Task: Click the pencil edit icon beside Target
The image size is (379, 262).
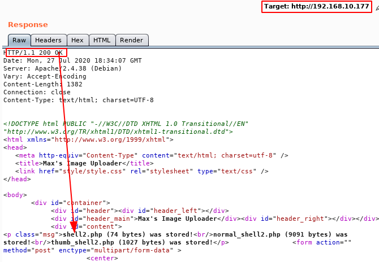Action: click(377, 8)
